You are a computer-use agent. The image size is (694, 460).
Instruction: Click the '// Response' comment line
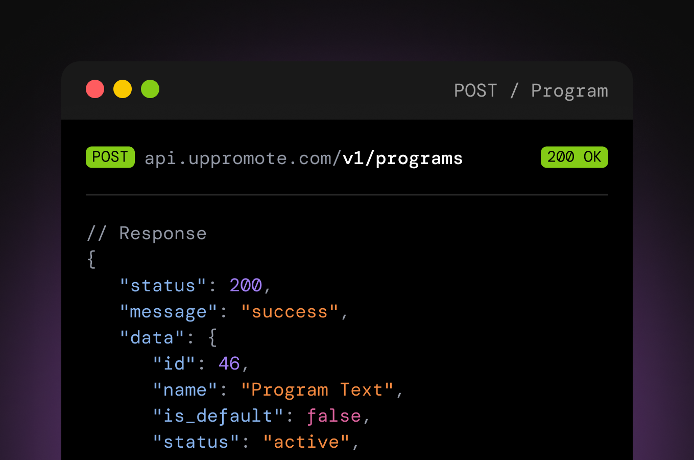[x=147, y=234]
